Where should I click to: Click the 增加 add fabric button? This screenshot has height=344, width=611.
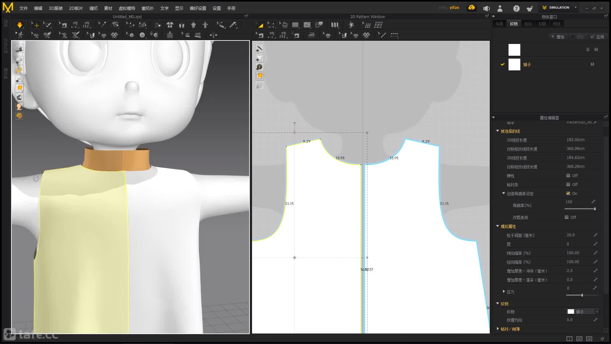(x=558, y=37)
